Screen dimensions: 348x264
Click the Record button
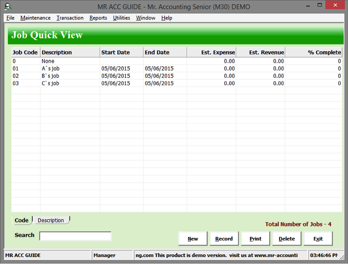224,239
